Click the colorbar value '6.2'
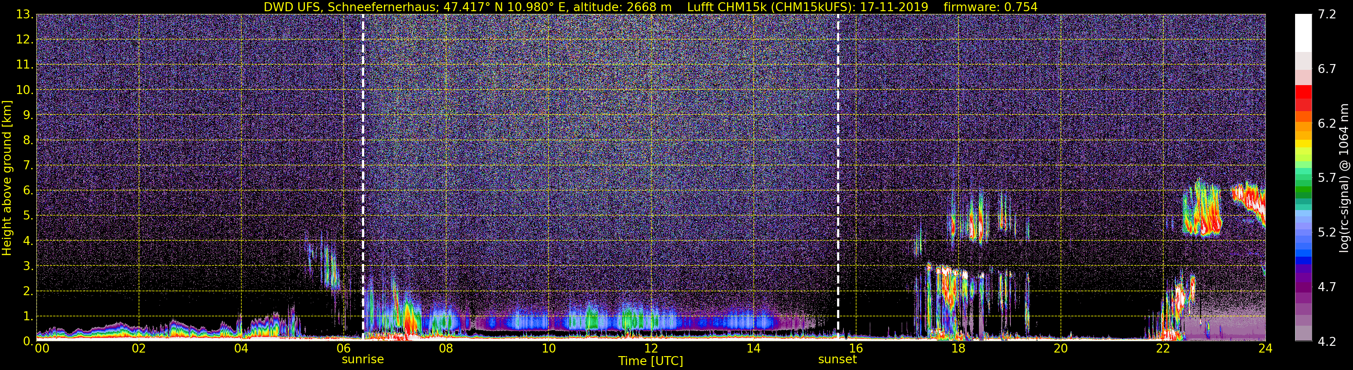The width and height of the screenshot is (1353, 370). coord(1327,123)
